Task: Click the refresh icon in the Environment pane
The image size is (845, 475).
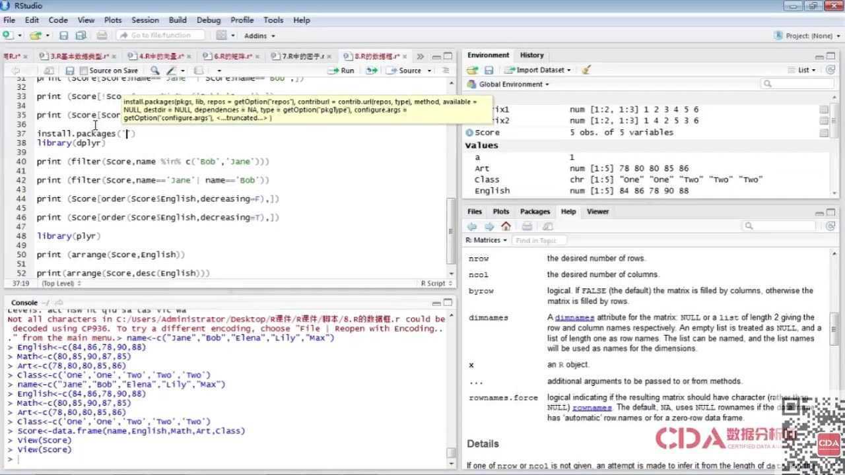Action: (x=830, y=70)
